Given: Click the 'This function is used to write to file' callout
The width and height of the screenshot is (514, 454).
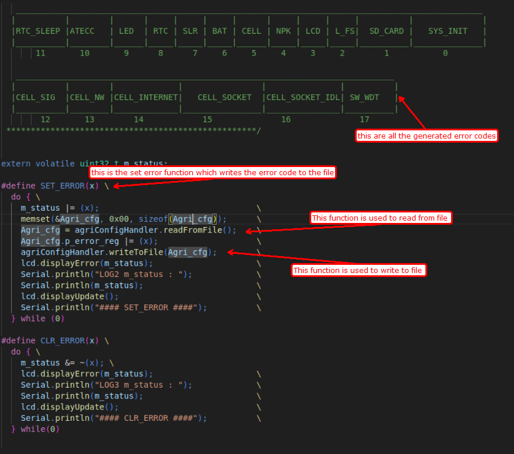Looking at the screenshot, I should 359,270.
